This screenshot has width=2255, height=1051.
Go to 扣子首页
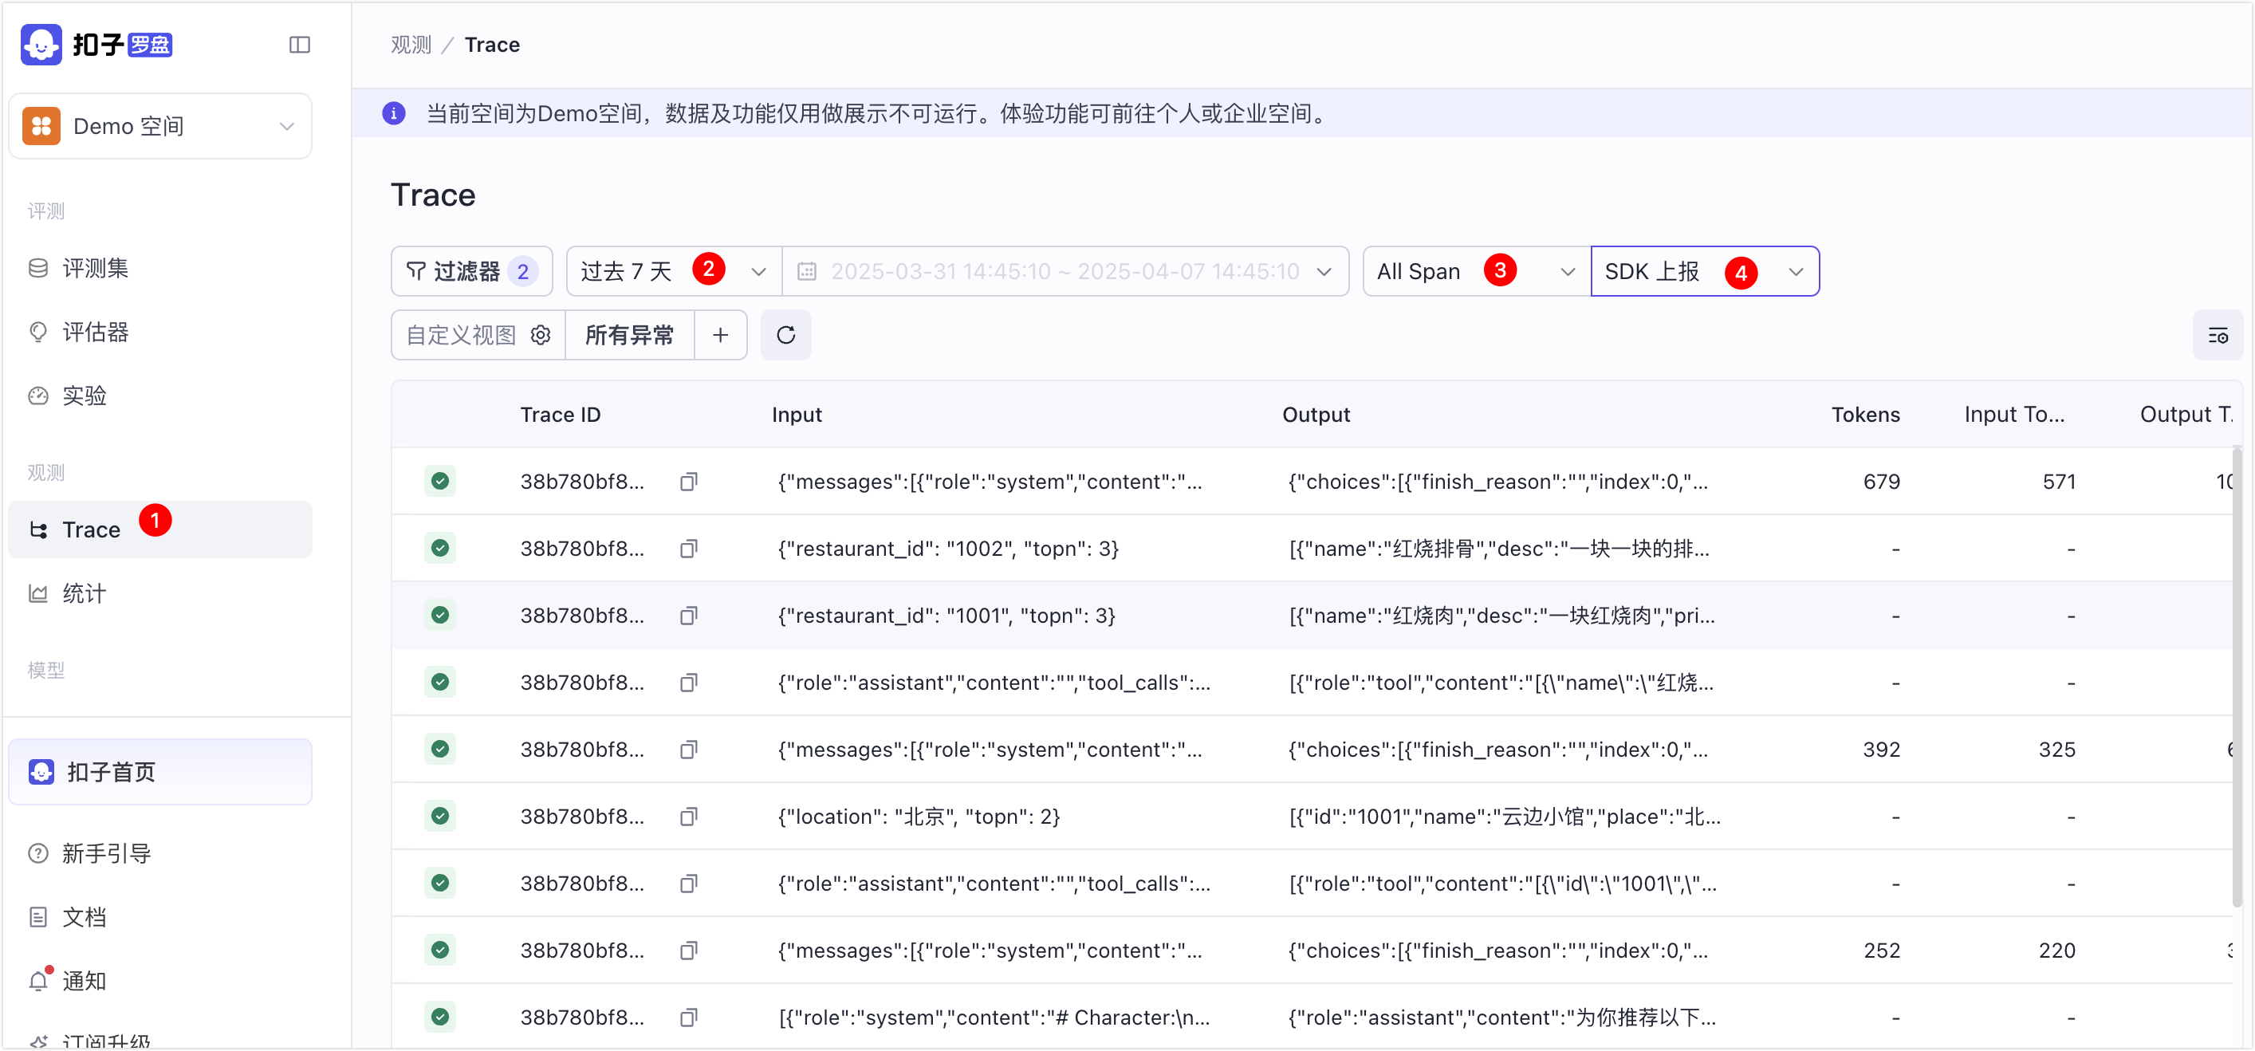click(160, 772)
